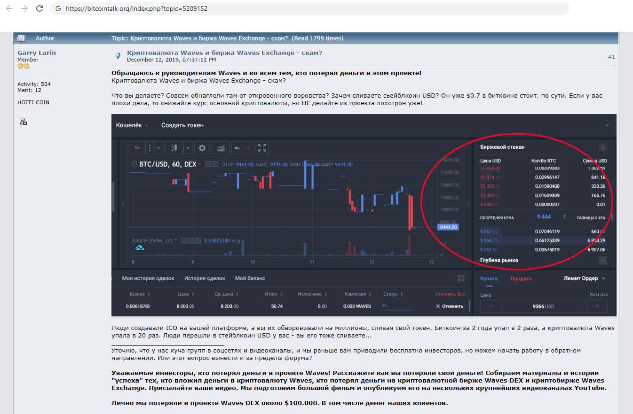Expand the trade history panel icon
The width and height of the screenshot is (633, 414).
click(x=461, y=278)
